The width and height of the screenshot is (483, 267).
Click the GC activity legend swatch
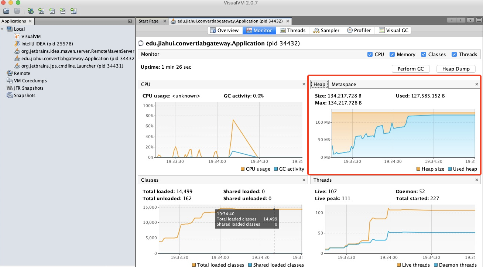tap(276, 169)
